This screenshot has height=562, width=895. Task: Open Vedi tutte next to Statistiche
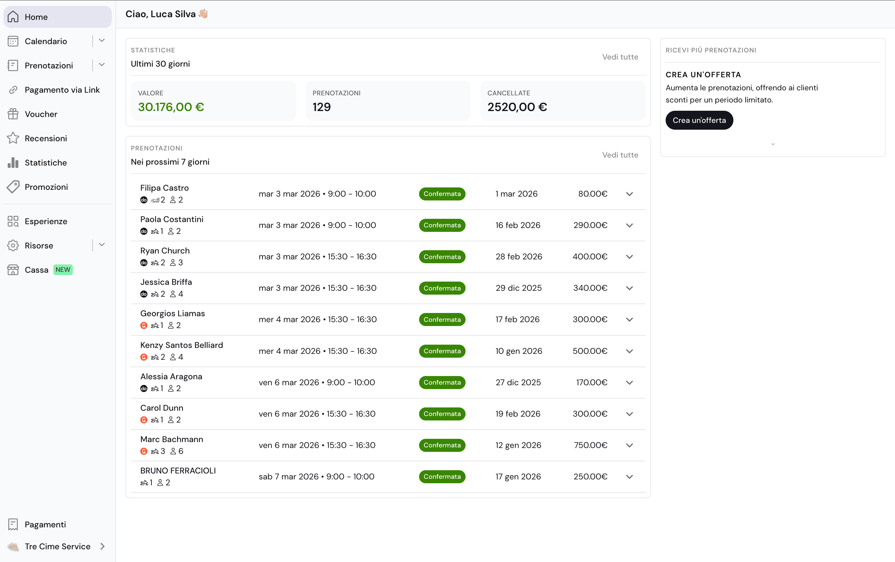click(620, 57)
